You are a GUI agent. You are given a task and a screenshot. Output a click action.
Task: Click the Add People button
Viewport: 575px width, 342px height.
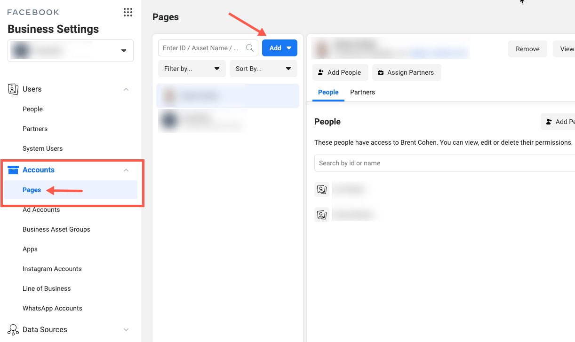[x=340, y=72]
